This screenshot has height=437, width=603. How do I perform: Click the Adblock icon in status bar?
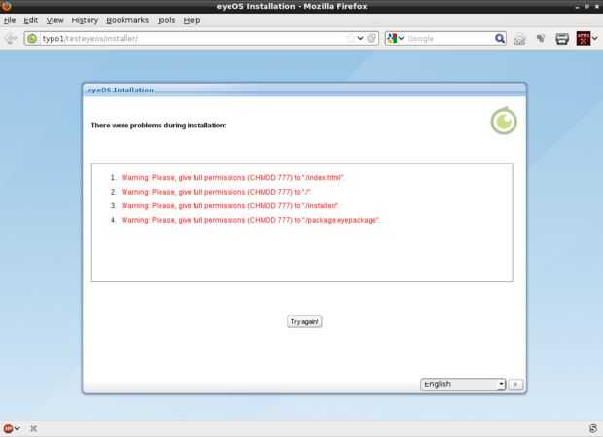(8, 428)
